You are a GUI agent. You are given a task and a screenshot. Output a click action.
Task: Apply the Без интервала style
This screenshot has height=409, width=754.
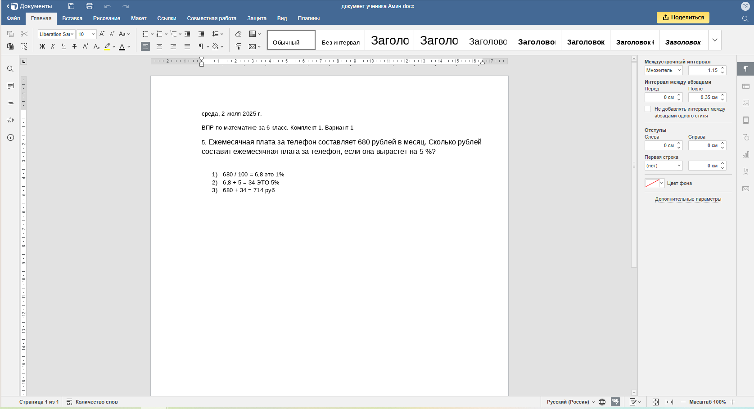point(340,40)
